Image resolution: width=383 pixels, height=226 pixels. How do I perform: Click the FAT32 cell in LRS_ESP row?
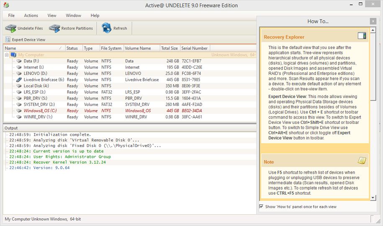pos(107,92)
